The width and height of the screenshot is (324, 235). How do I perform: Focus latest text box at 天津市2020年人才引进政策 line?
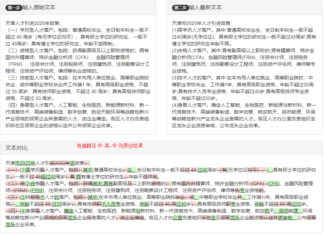202,23
